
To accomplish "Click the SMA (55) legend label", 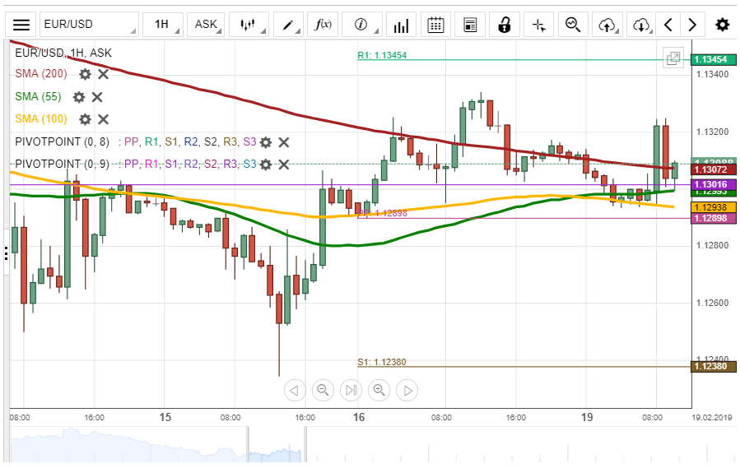I will tap(38, 97).
